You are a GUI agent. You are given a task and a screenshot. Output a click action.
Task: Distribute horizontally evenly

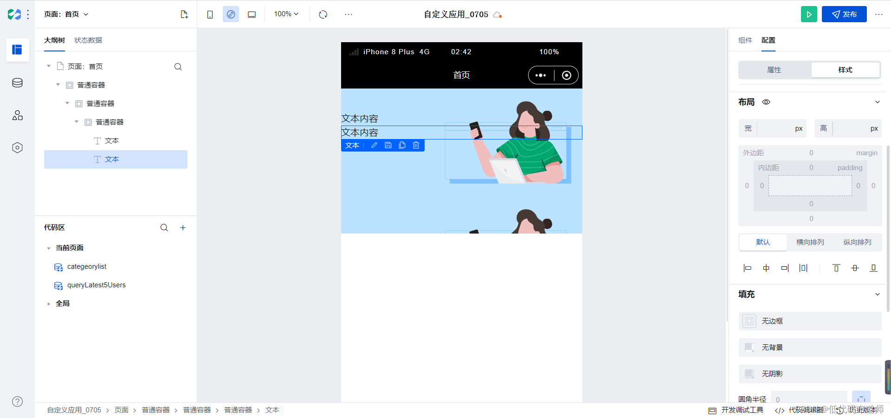click(803, 268)
